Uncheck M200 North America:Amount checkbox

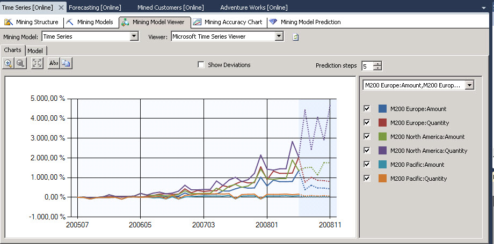[367, 136]
